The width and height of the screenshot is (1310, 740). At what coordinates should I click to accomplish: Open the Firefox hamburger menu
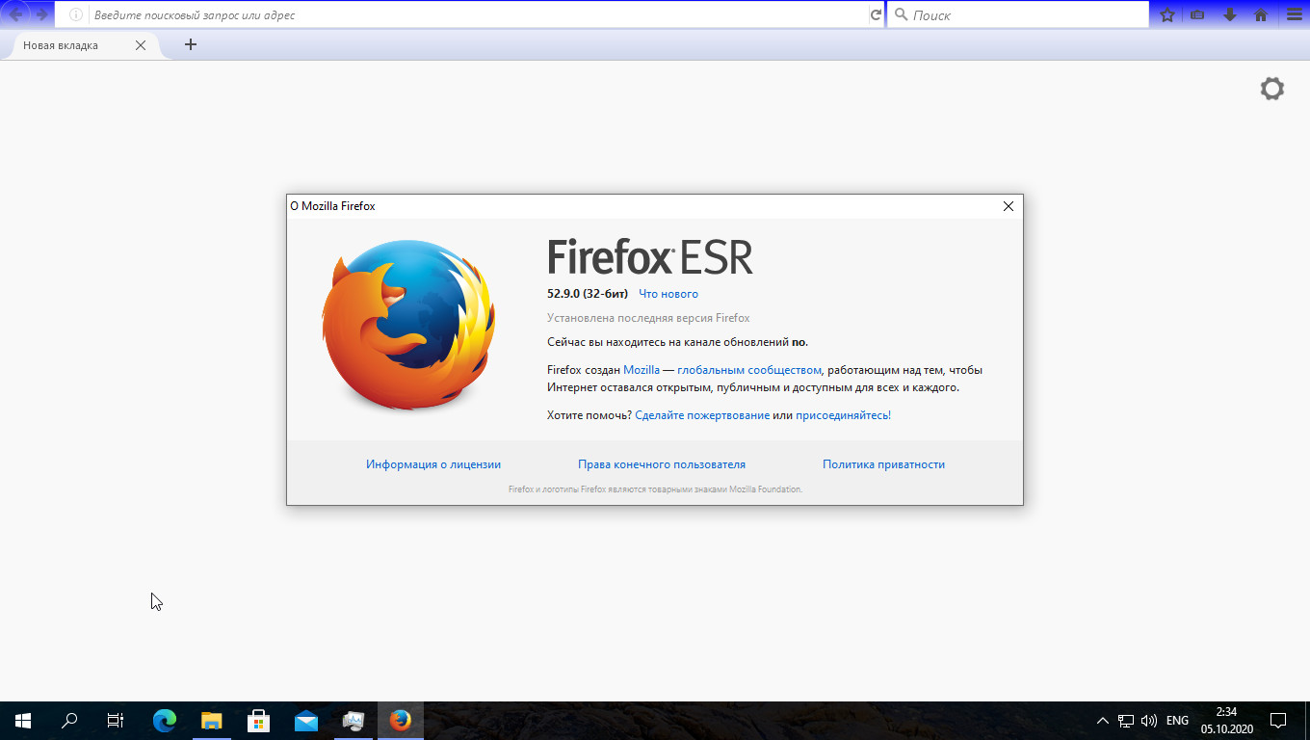pos(1294,14)
